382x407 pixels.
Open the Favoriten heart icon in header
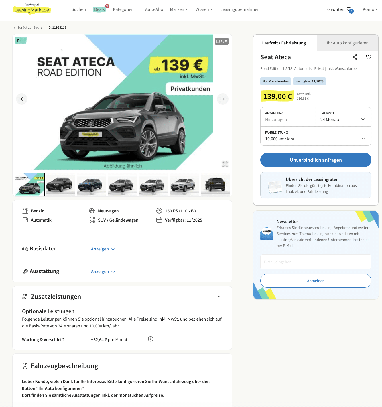click(x=350, y=10)
